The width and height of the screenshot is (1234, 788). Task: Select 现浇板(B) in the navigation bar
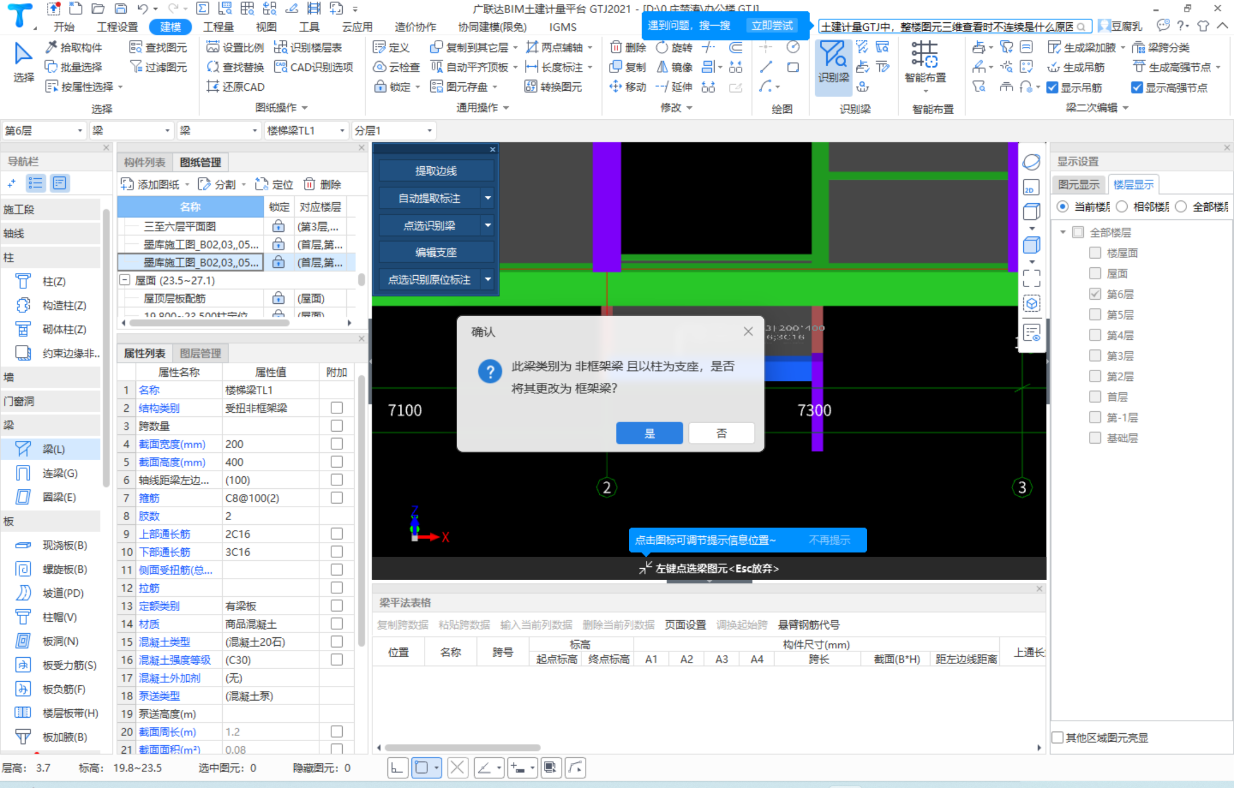51,545
